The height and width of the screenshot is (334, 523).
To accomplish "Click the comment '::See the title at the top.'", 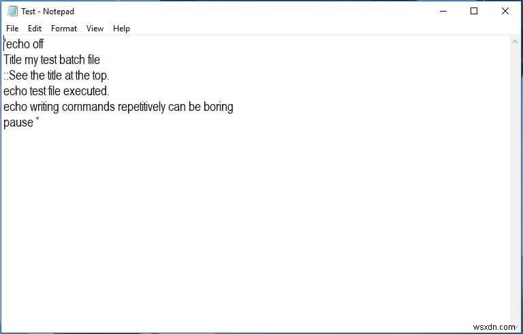I will [x=57, y=76].
